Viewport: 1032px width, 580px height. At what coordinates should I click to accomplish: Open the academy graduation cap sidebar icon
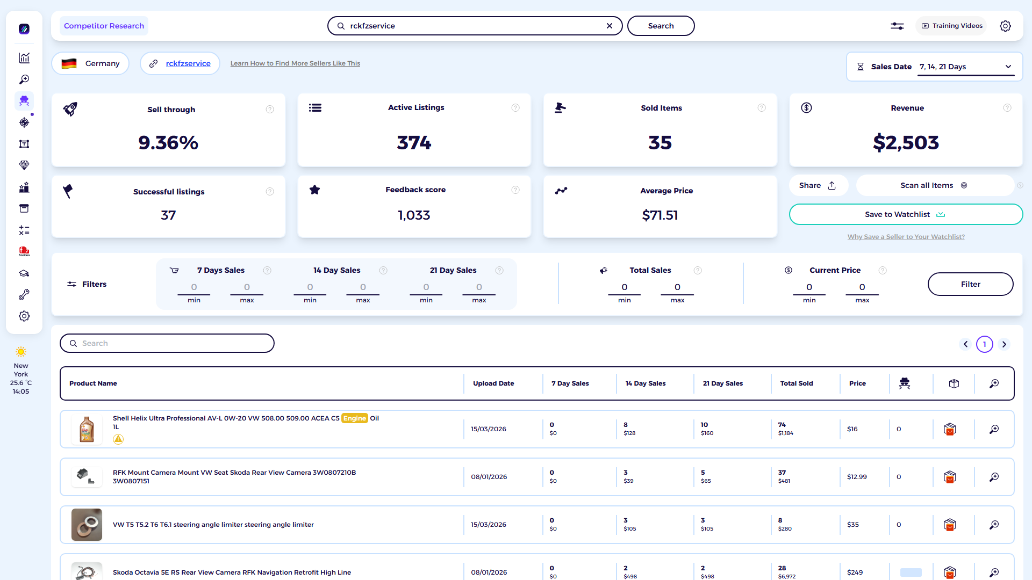[x=24, y=273]
